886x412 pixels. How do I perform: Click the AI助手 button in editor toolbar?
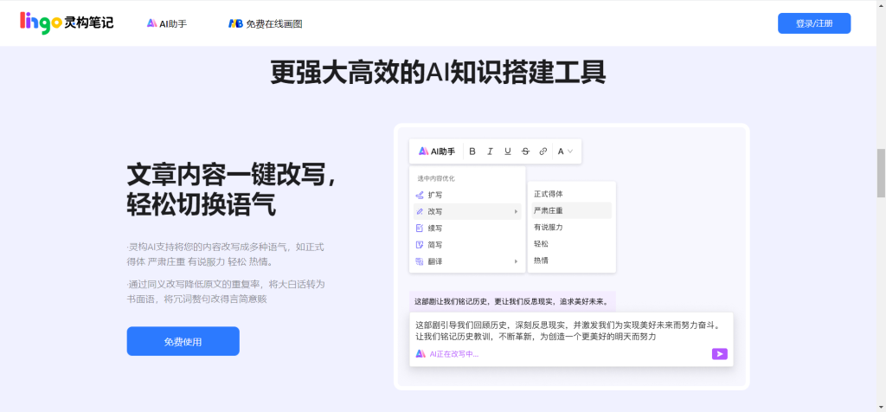click(x=437, y=151)
